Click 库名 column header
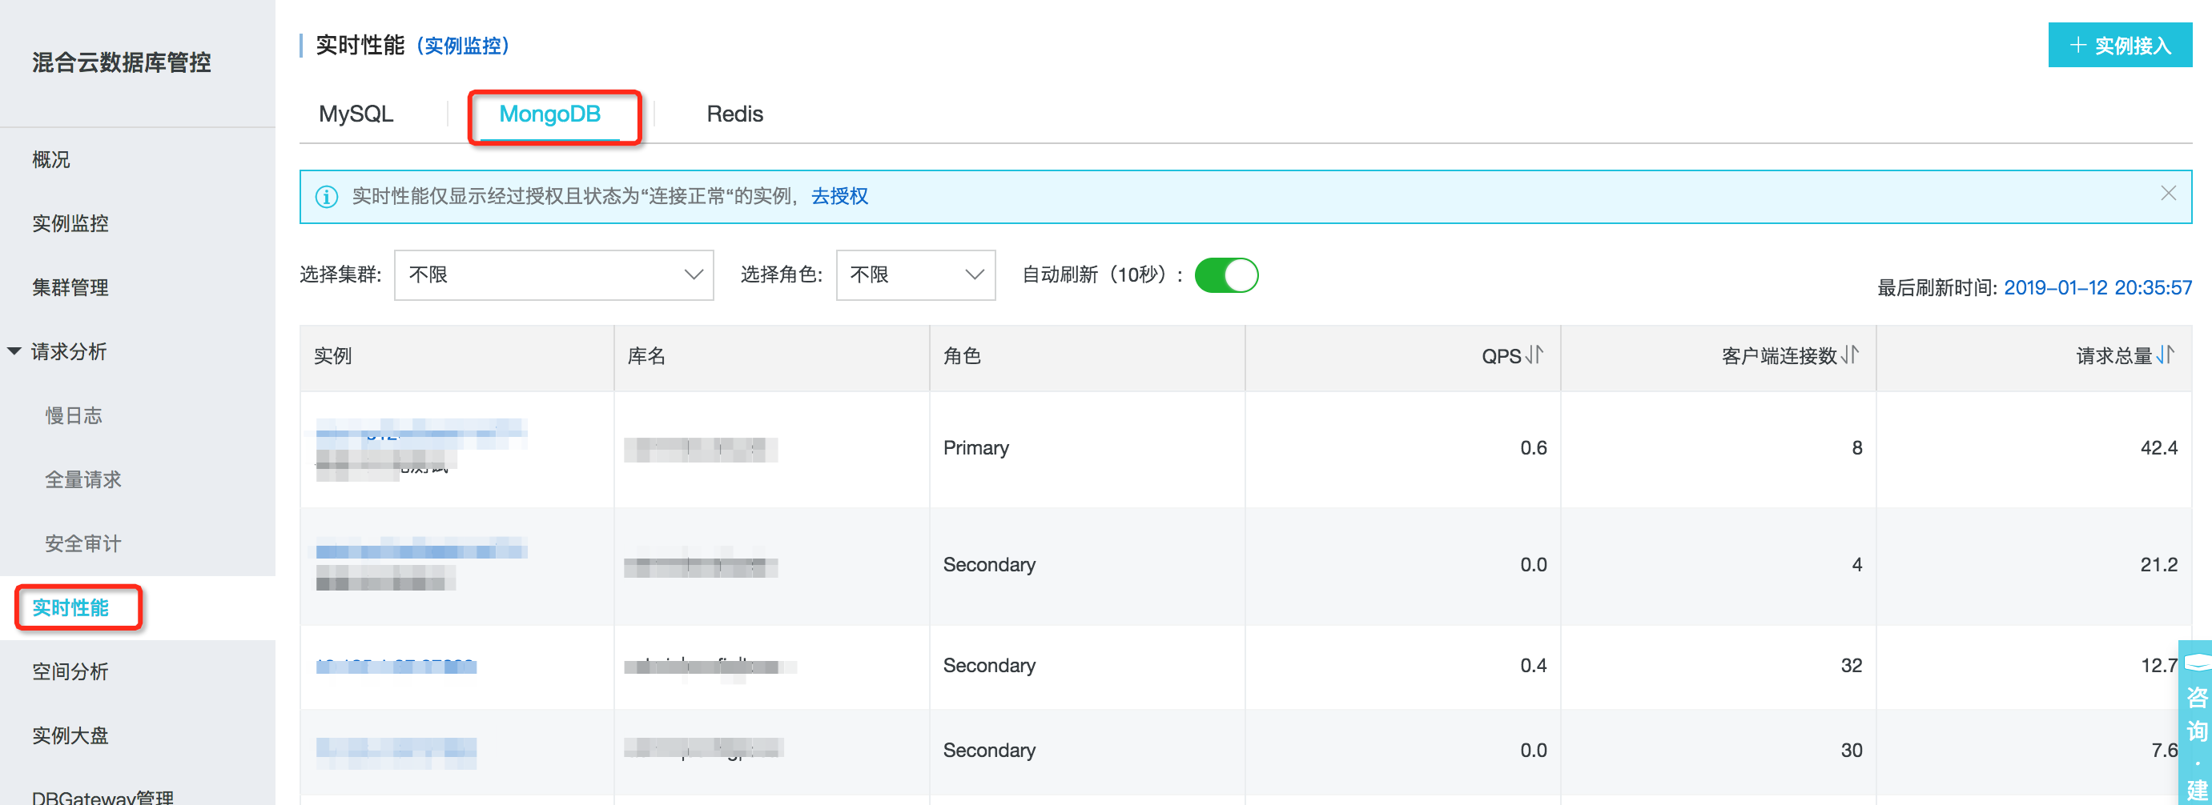Image resolution: width=2212 pixels, height=805 pixels. click(x=646, y=355)
